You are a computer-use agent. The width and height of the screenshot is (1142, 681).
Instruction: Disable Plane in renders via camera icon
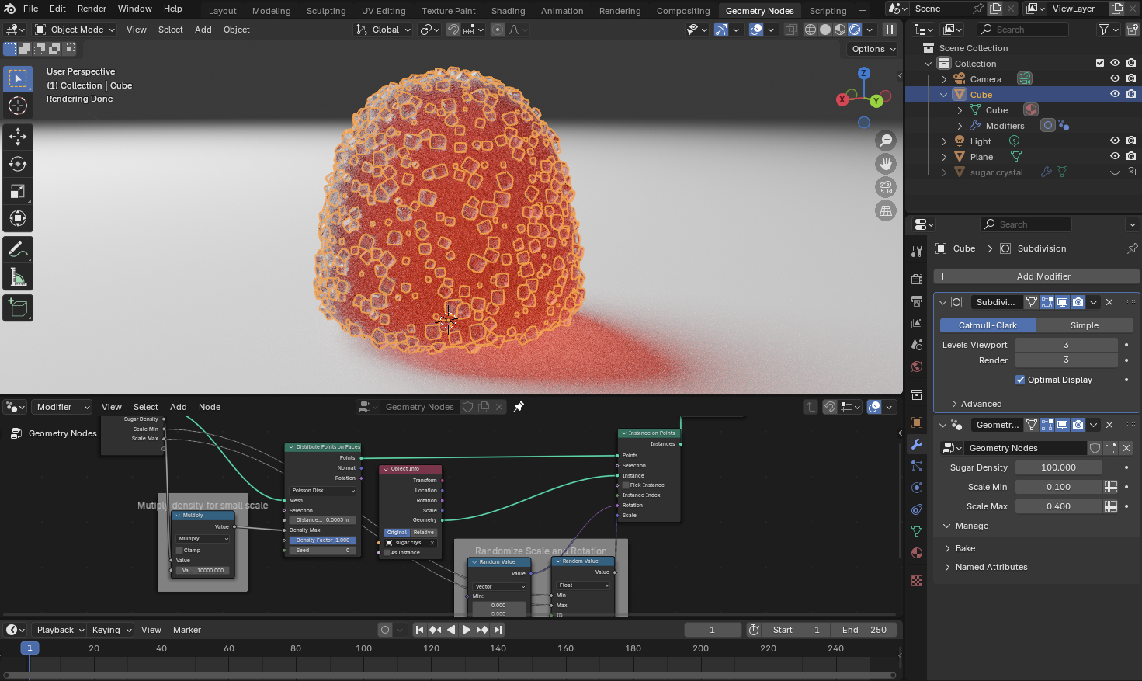[x=1130, y=156]
